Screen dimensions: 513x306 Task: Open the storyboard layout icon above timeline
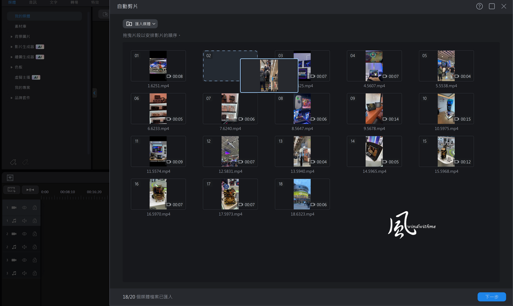point(10,178)
